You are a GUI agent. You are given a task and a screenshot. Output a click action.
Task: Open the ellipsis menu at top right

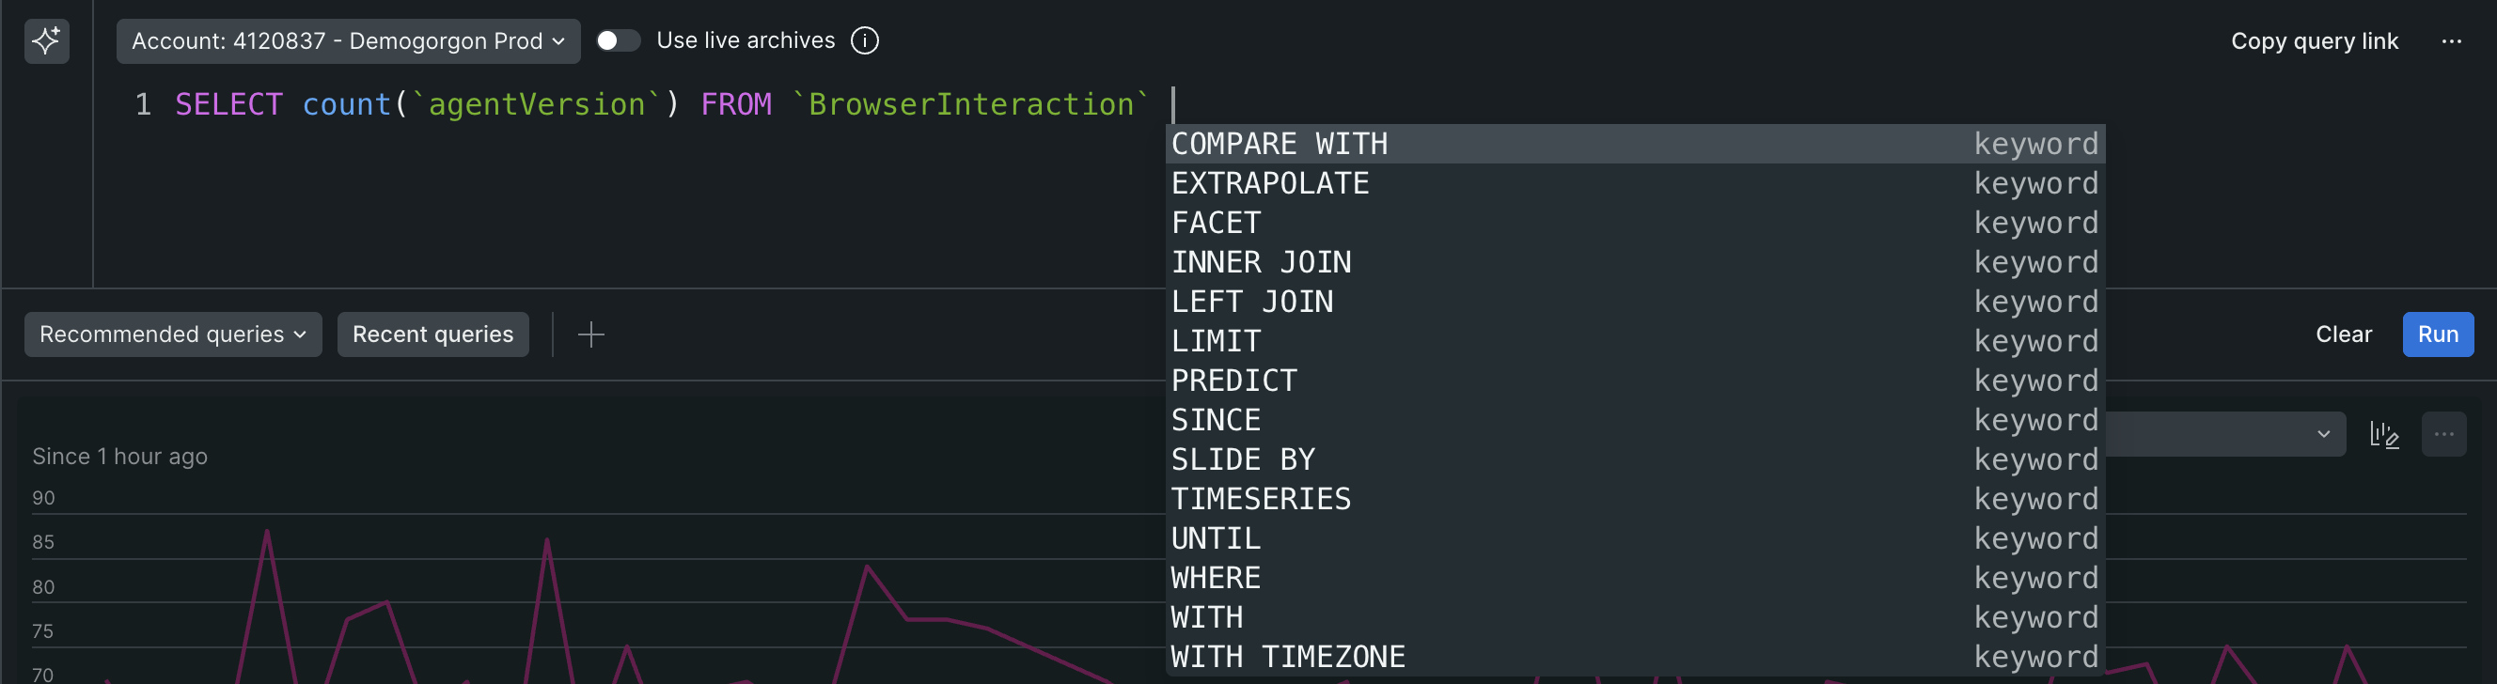click(x=2453, y=40)
